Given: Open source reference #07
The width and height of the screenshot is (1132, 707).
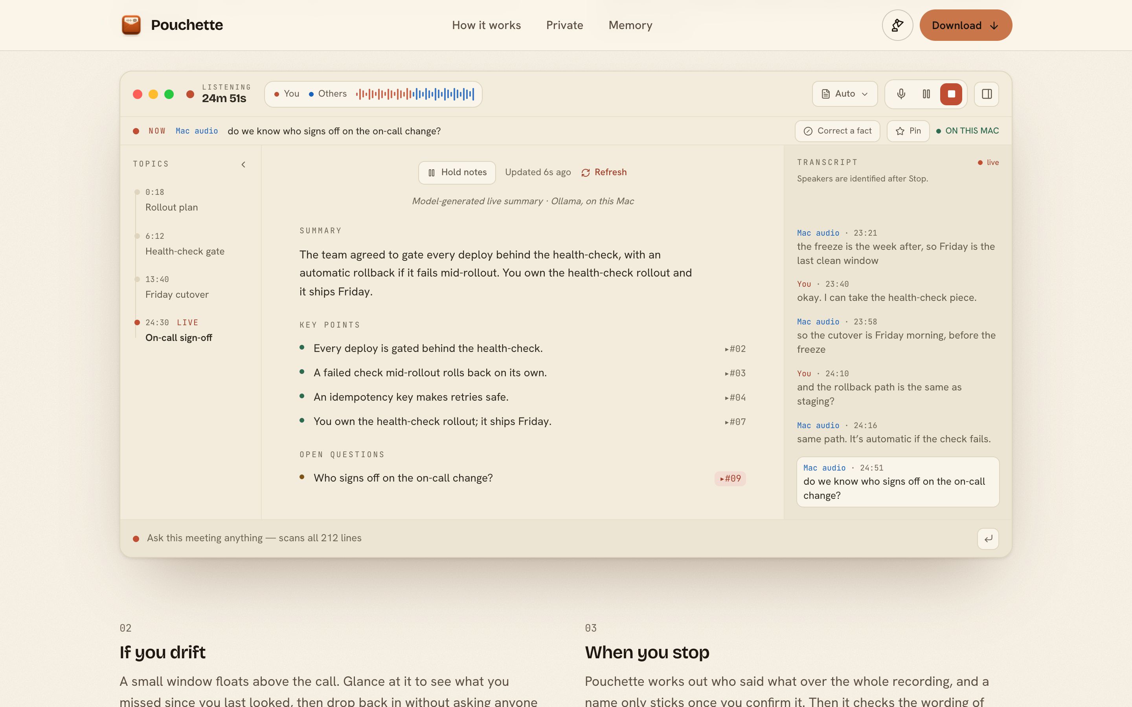Looking at the screenshot, I should pyautogui.click(x=735, y=422).
